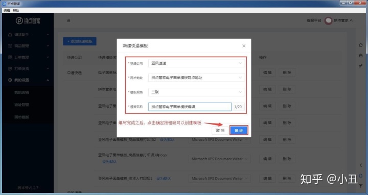This screenshot has width=368, height=195.
Task: Click the back-to-top arrow icon
Action: [x=361, y=186]
